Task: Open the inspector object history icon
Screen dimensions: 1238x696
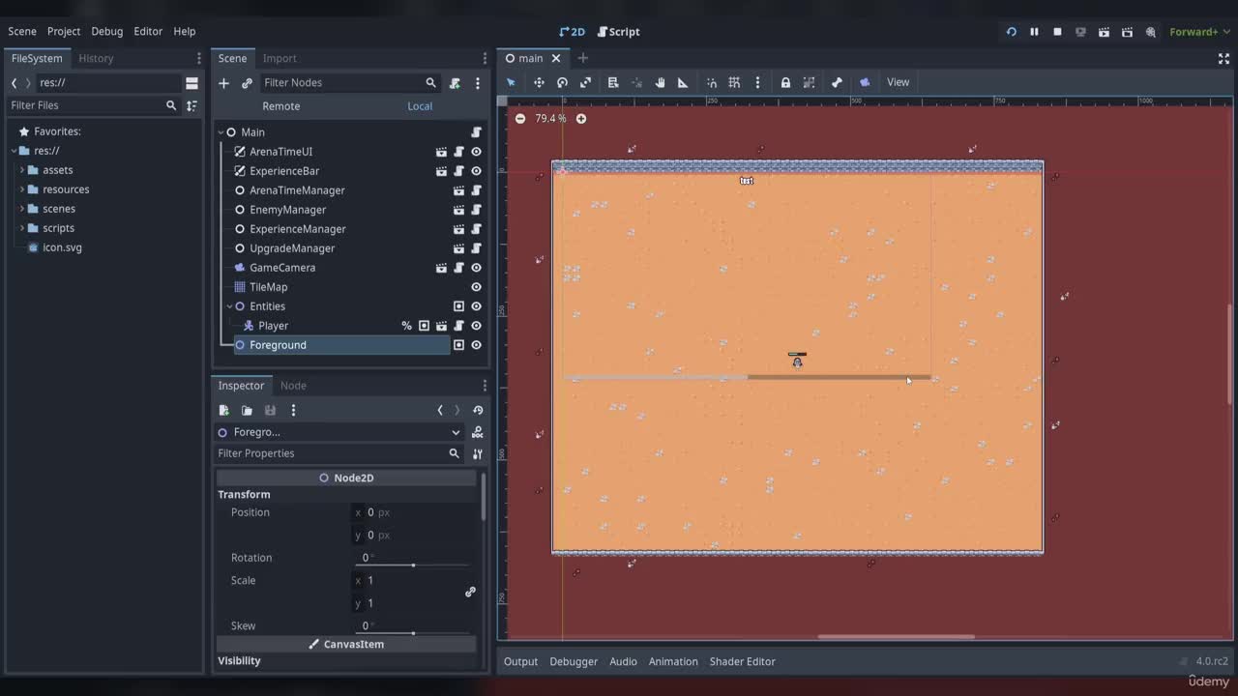Action: (478, 411)
